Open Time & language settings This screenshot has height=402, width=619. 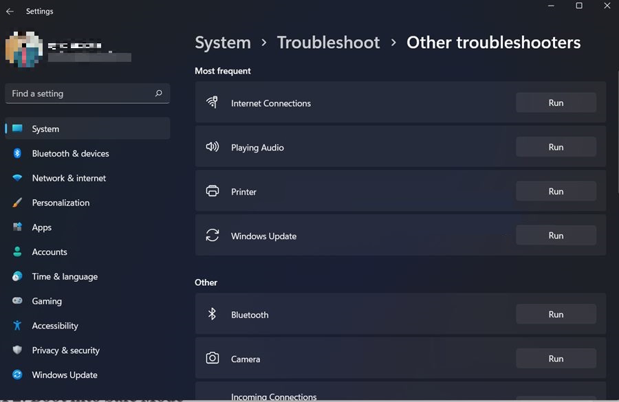click(87, 276)
